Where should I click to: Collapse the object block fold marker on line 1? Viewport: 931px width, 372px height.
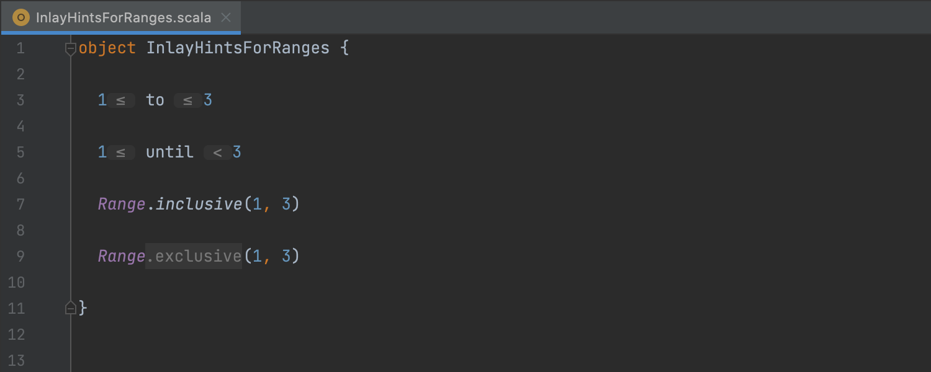click(71, 48)
